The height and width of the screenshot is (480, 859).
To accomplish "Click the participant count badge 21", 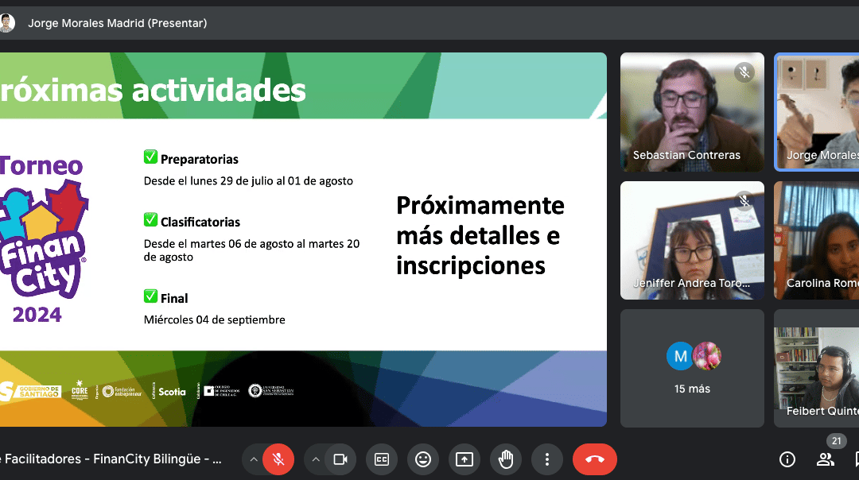I will click(x=837, y=440).
